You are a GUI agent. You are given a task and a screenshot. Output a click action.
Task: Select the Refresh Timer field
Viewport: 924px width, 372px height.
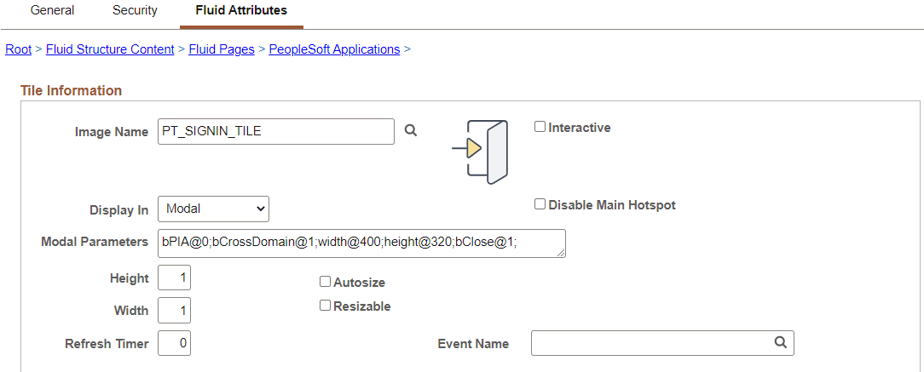175,343
